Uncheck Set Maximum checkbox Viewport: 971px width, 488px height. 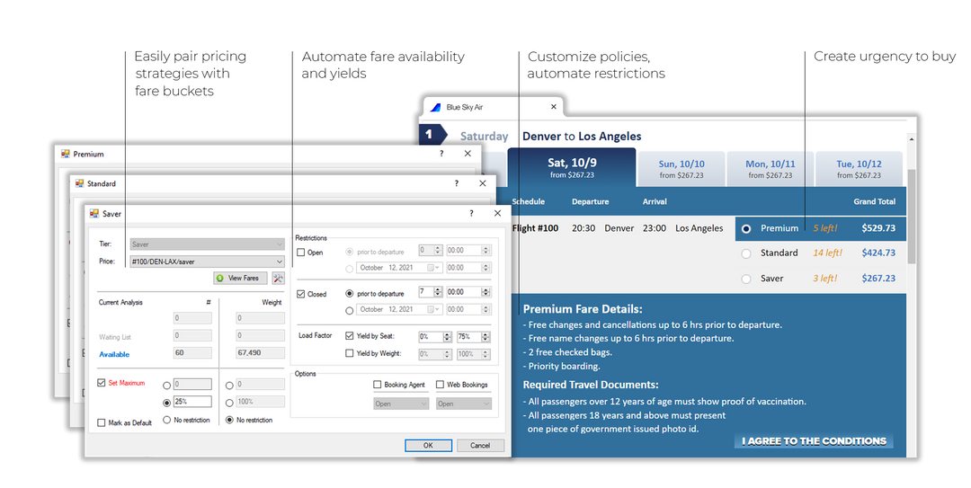point(102,383)
